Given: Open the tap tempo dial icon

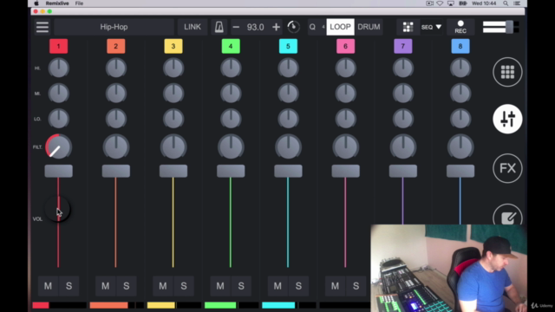Looking at the screenshot, I should pyautogui.click(x=293, y=27).
